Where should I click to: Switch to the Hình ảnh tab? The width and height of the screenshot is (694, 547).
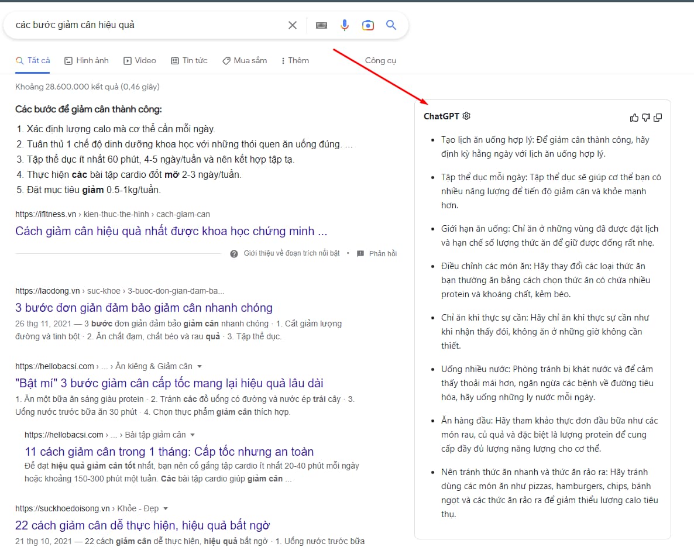click(87, 60)
